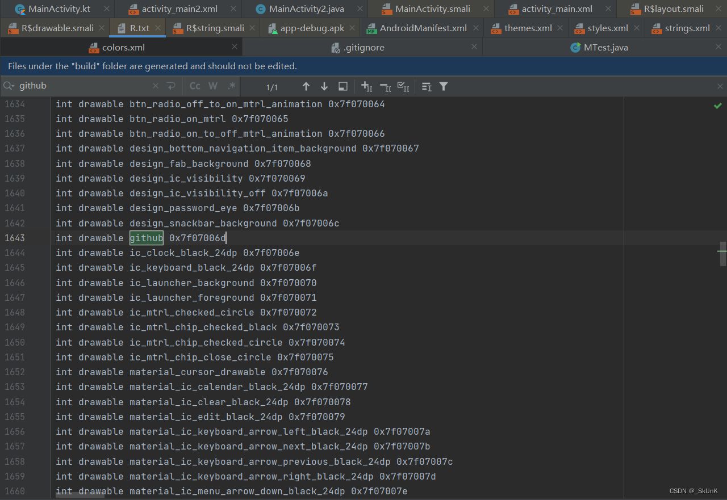
Task: Close the AndroidManifest.xml tab
Action: 475,28
